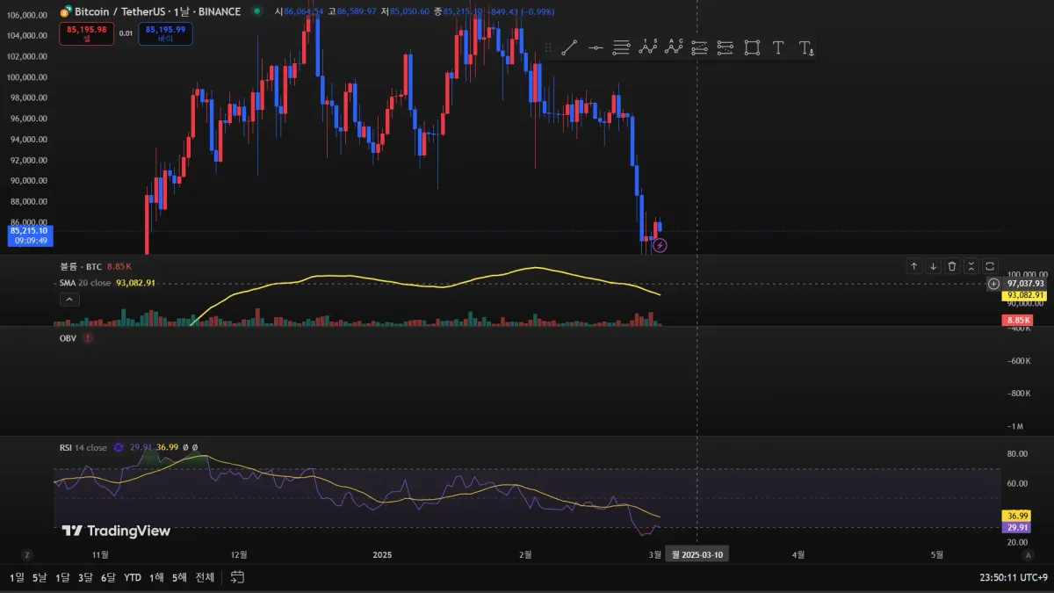
Task: Delete the volume pane with trash icon
Action: point(951,266)
